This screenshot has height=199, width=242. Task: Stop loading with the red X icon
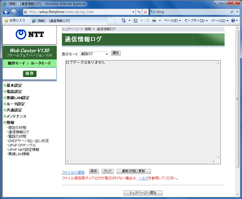(145, 12)
